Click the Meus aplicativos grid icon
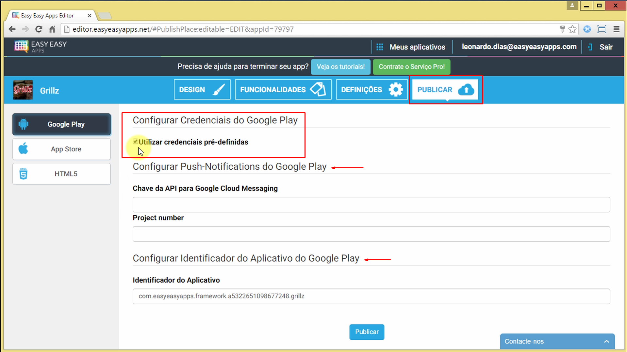The image size is (627, 352). (379, 47)
